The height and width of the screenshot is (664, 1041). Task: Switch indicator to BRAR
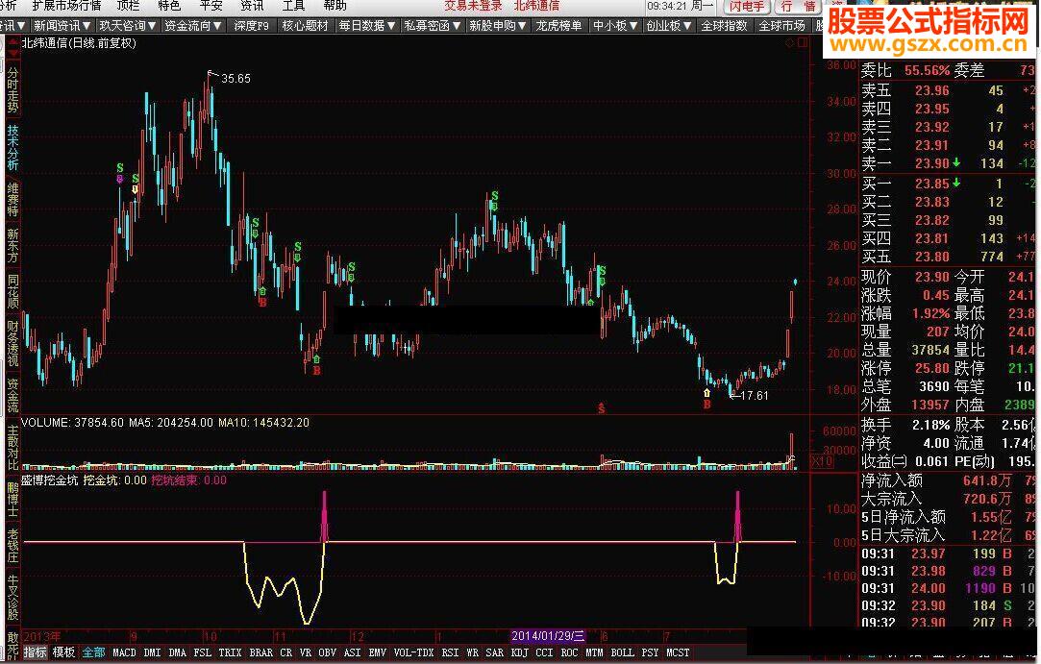point(260,652)
